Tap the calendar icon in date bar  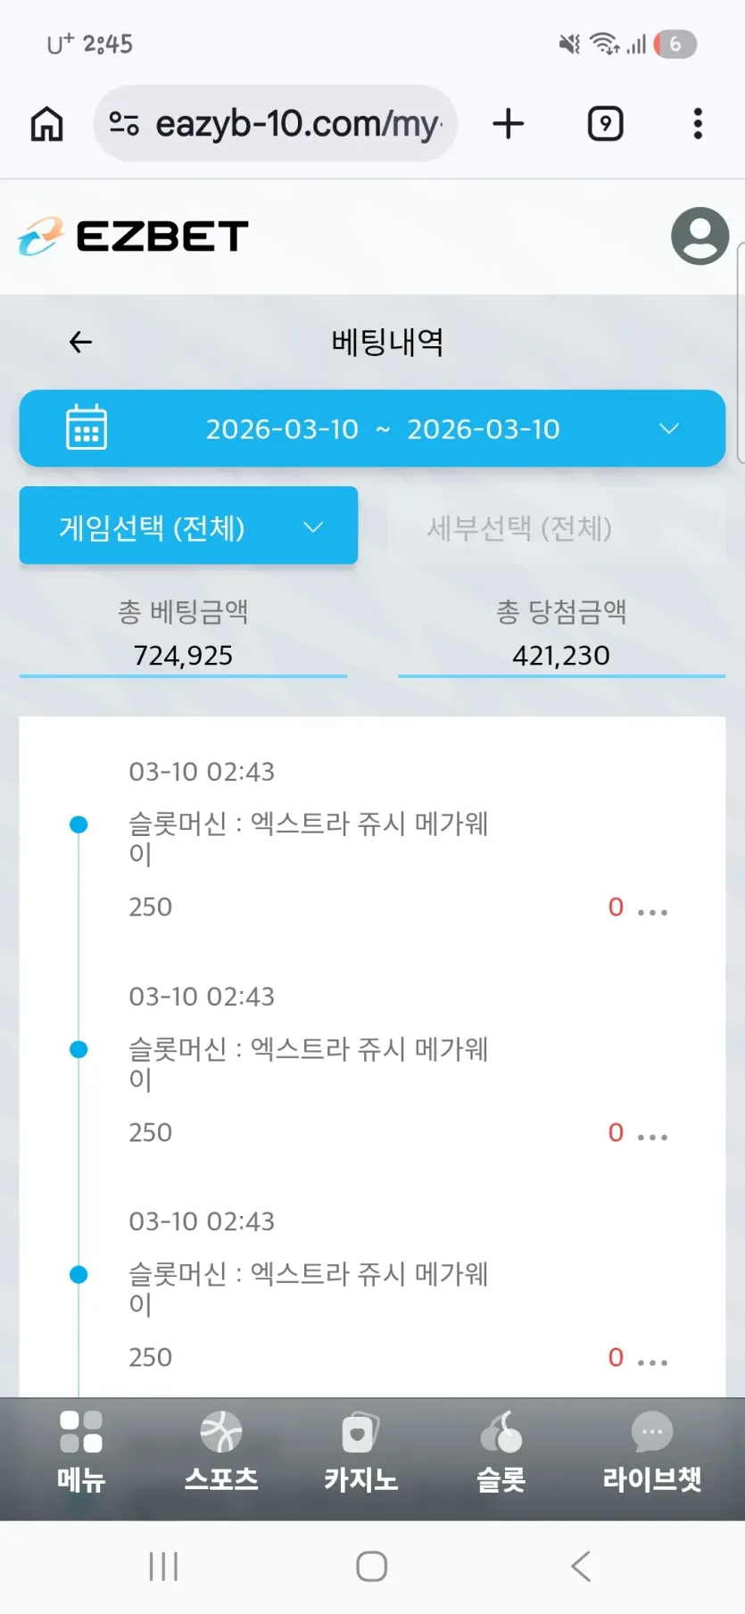[87, 427]
